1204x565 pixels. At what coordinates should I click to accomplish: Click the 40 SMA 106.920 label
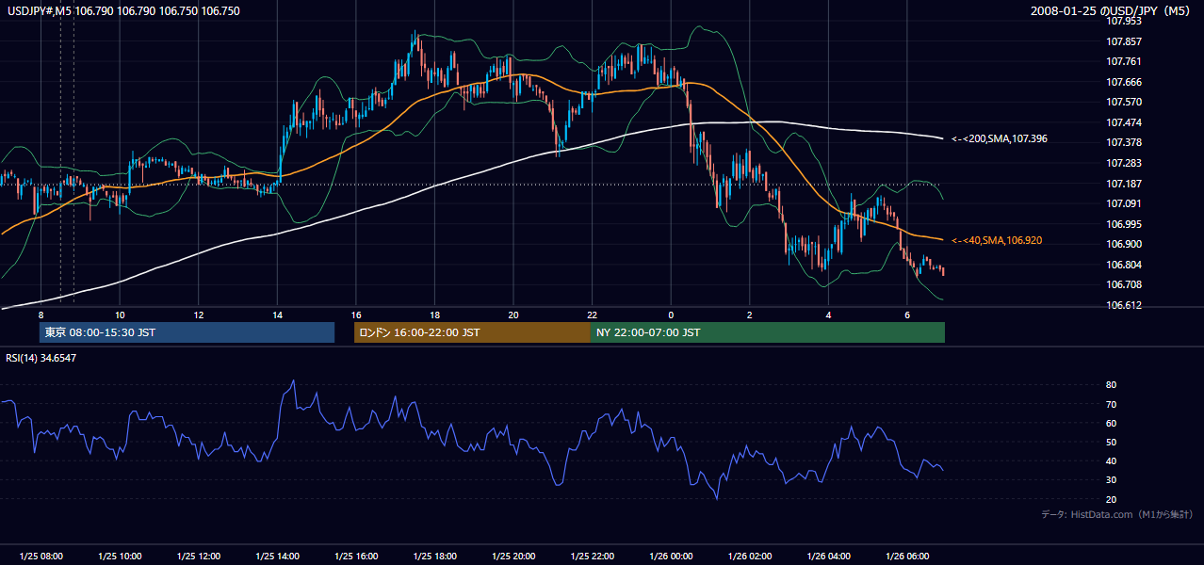(997, 241)
